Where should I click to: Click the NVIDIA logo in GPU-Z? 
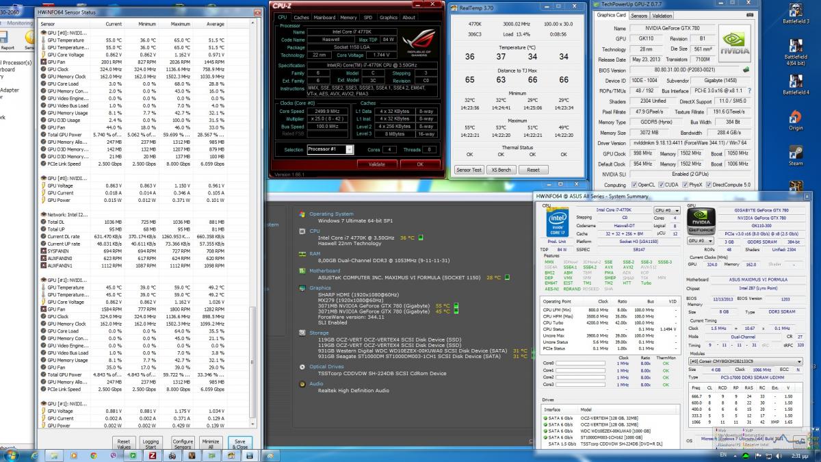point(734,43)
